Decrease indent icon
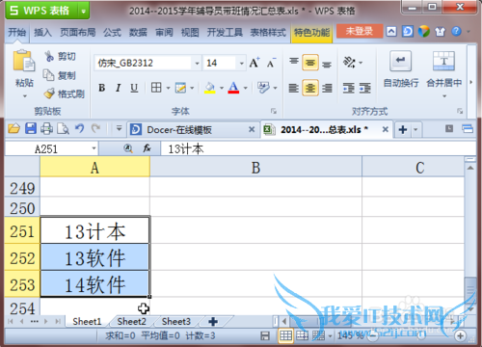This screenshot has height=347, width=482. 348,88
